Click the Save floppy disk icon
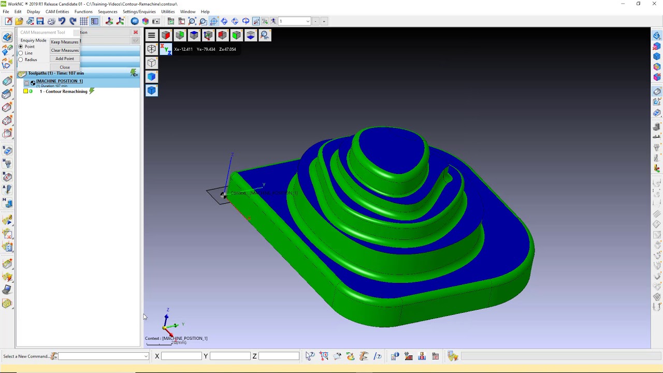This screenshot has height=373, width=663. coord(40,21)
